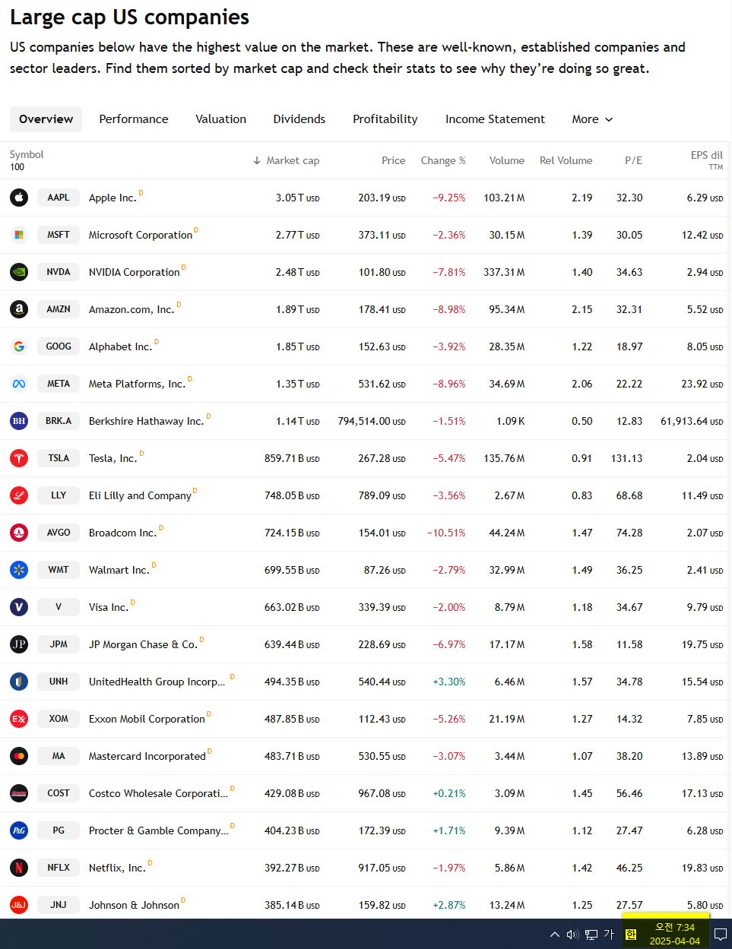Click the JP Morgan Chase logo icon
This screenshot has height=949, width=732.
pos(19,644)
